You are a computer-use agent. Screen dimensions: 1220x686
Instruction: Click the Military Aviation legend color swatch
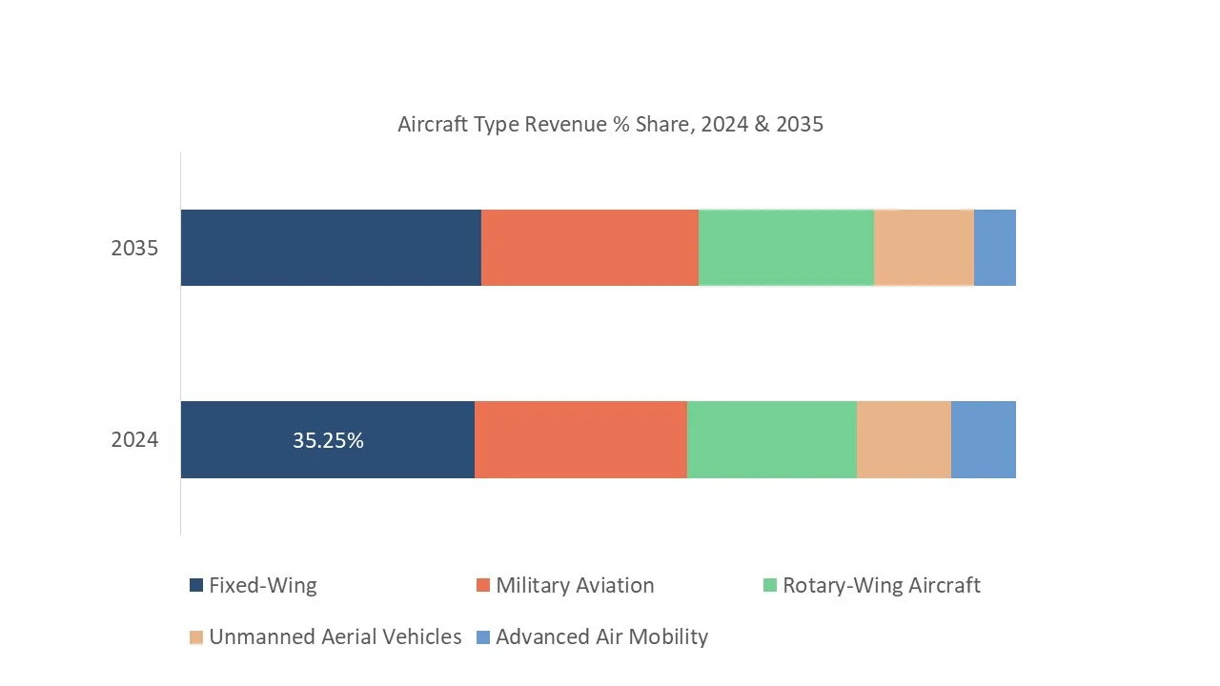click(483, 586)
